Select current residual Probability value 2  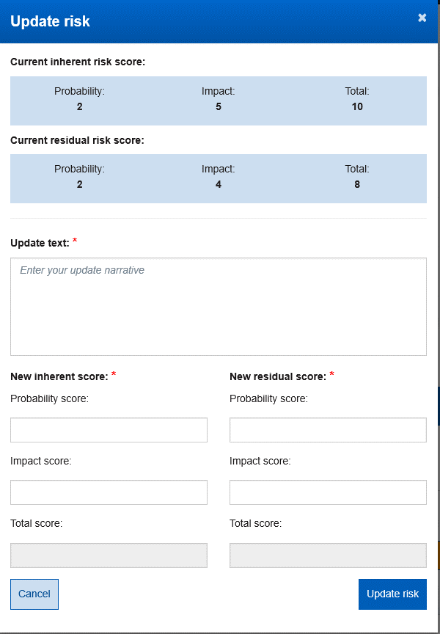[x=80, y=184]
